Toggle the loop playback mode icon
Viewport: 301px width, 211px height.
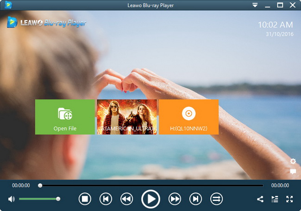click(217, 199)
